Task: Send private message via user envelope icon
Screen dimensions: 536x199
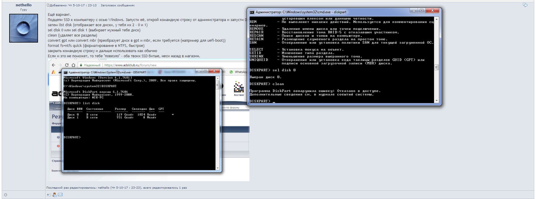Action: 54,195
